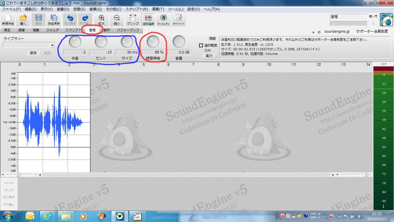Click the waveform display at 2 seconds

(x=68, y=122)
